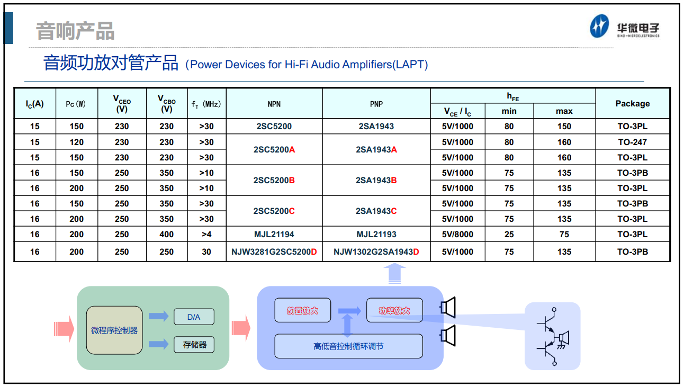Click TO-3PB package in NJW3281G2SC5200D row

[x=633, y=252]
